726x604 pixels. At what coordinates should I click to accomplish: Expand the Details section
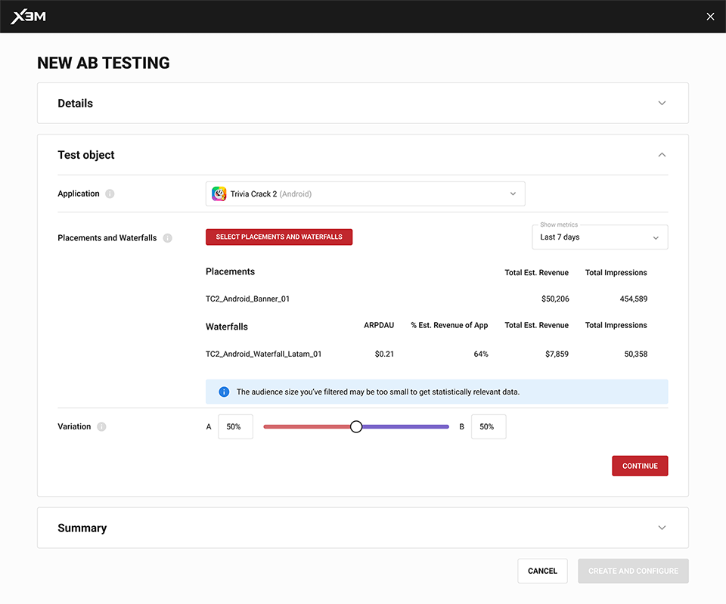pos(662,104)
